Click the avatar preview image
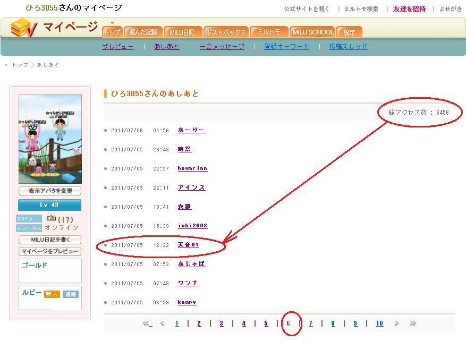 [x=50, y=139]
